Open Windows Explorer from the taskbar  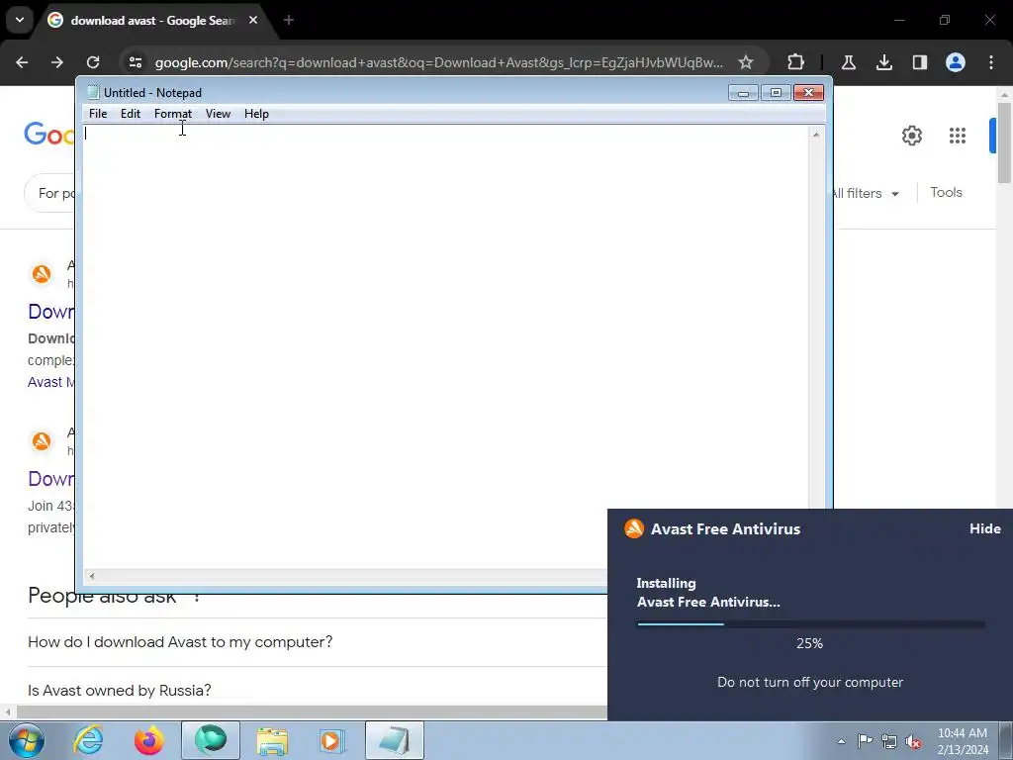pyautogui.click(x=272, y=740)
